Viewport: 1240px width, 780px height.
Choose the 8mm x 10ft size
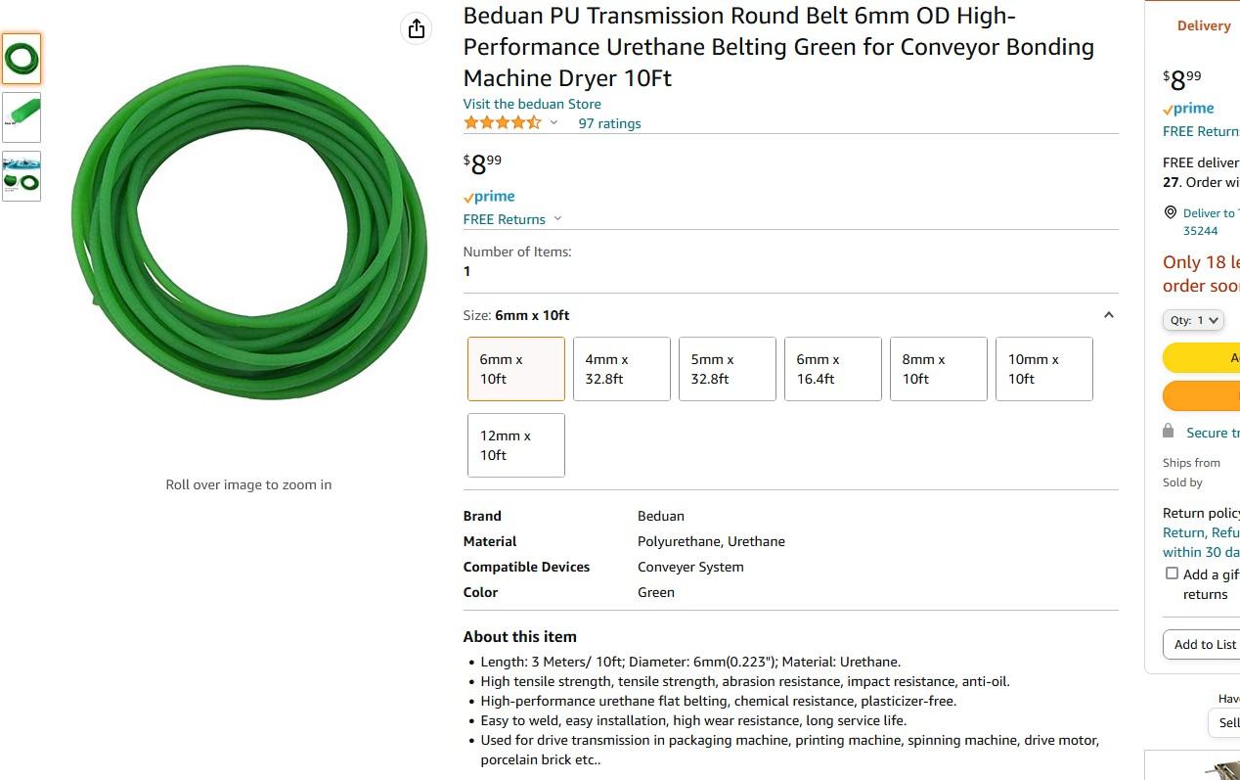938,369
